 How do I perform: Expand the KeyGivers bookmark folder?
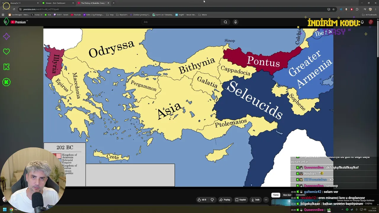pyautogui.click(x=122, y=15)
